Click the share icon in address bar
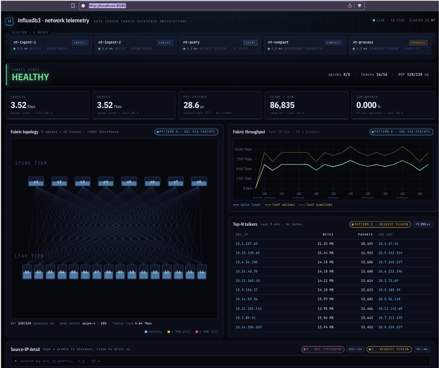The height and width of the screenshot is (368, 439). pyautogui.click(x=350, y=5)
